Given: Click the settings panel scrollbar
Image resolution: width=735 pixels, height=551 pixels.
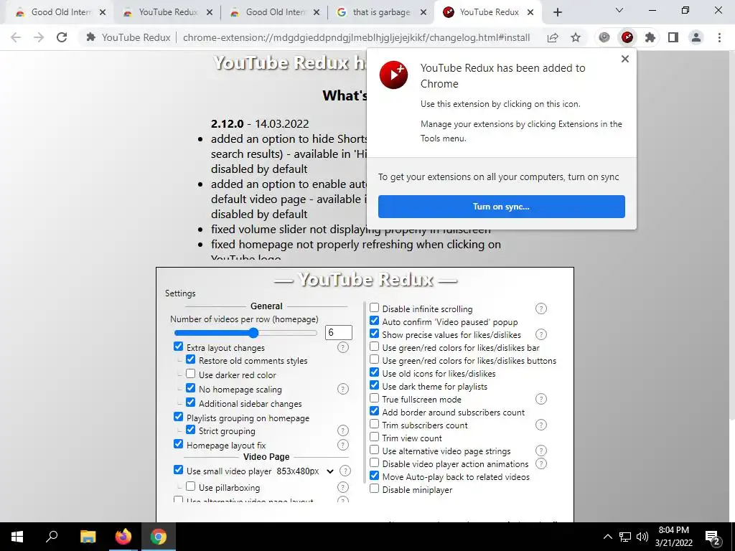Looking at the screenshot, I should (x=365, y=392).
